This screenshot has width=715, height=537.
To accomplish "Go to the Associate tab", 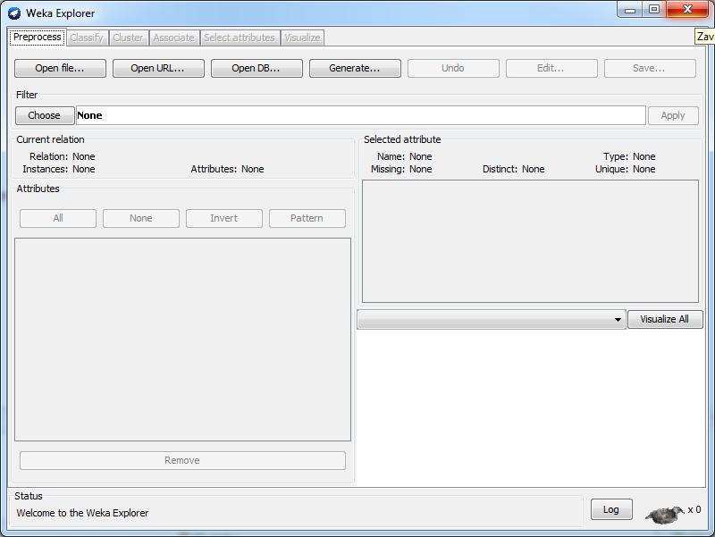I will 173,38.
